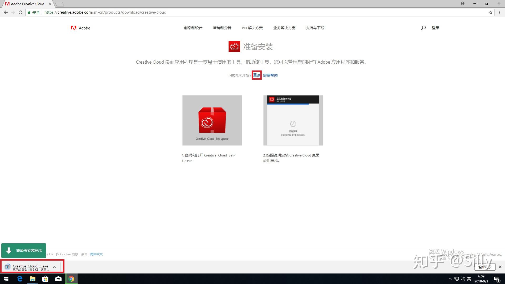The width and height of the screenshot is (505, 284).
Task: Open the Windows Start menu
Action: tap(6, 279)
